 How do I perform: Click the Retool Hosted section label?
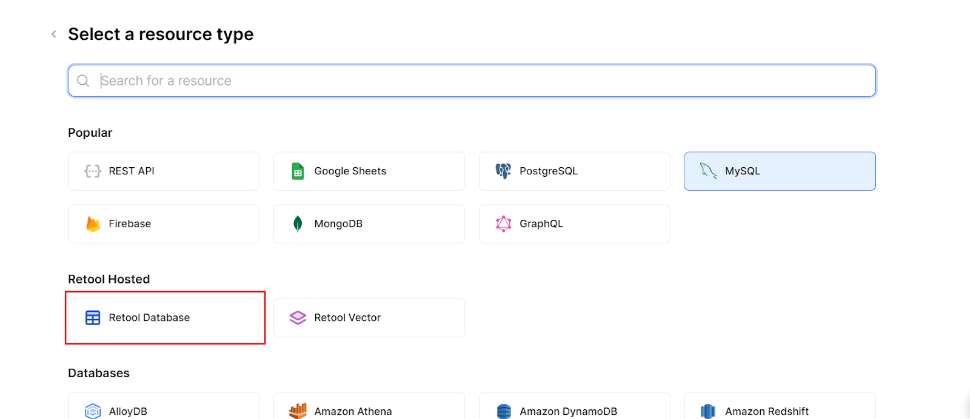[109, 279]
